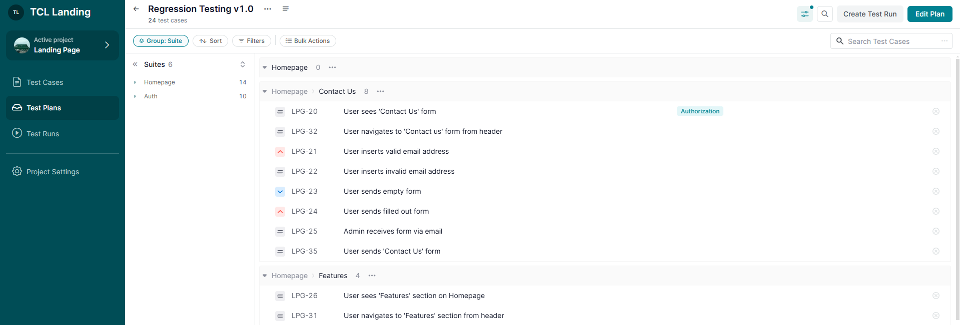Screen dimensions: 960x325
Task: Expand the Auth suite in the tree
Action: click(x=135, y=96)
